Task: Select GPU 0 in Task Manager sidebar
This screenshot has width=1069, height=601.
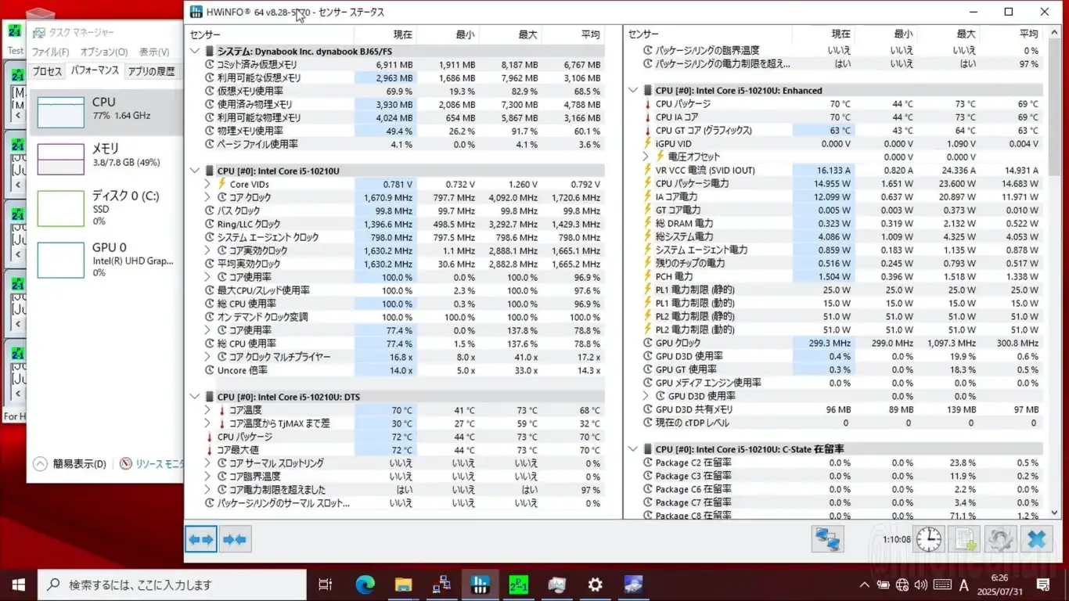Action: (106, 259)
